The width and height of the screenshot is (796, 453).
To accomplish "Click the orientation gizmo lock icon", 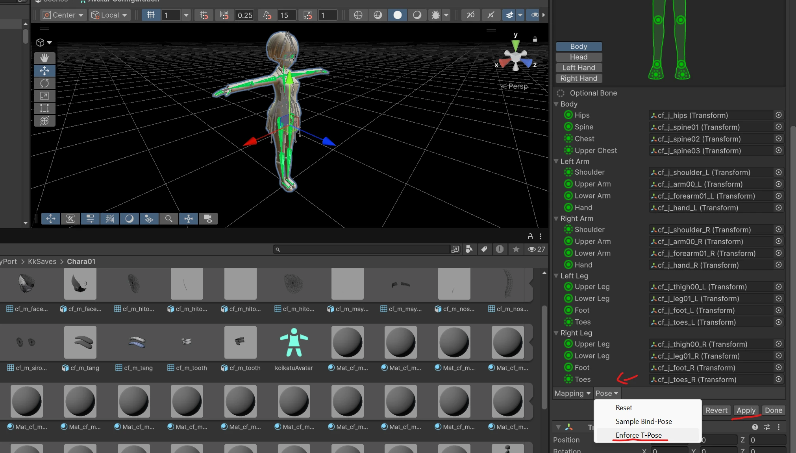I will tap(535, 39).
